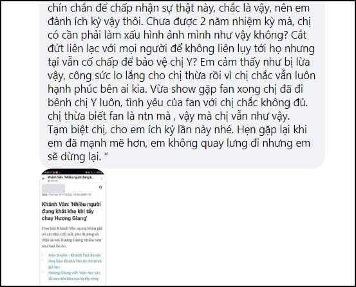This screenshot has height=287, width=356.
Task: Open the link 'Hoa hậu Khánh Vân bị chỉ trích giả tạo'
Action: coord(75,264)
